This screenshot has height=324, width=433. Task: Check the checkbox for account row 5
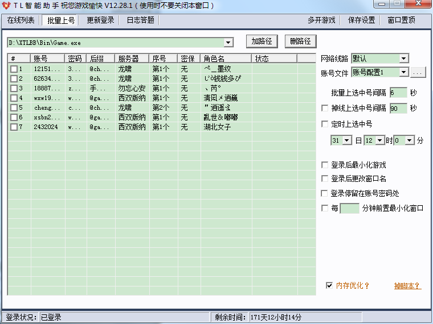click(14, 107)
